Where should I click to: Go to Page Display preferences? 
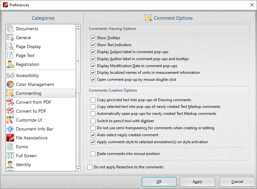[41, 46]
